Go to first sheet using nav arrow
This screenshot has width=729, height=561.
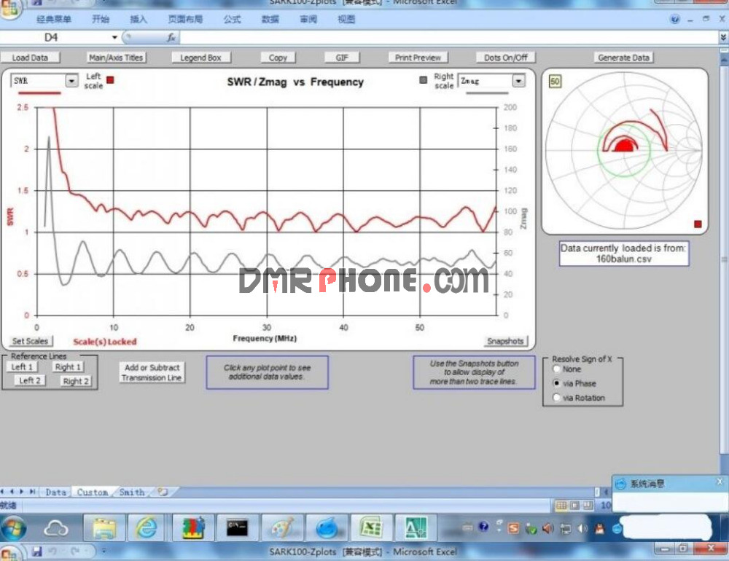pyautogui.click(x=3, y=491)
